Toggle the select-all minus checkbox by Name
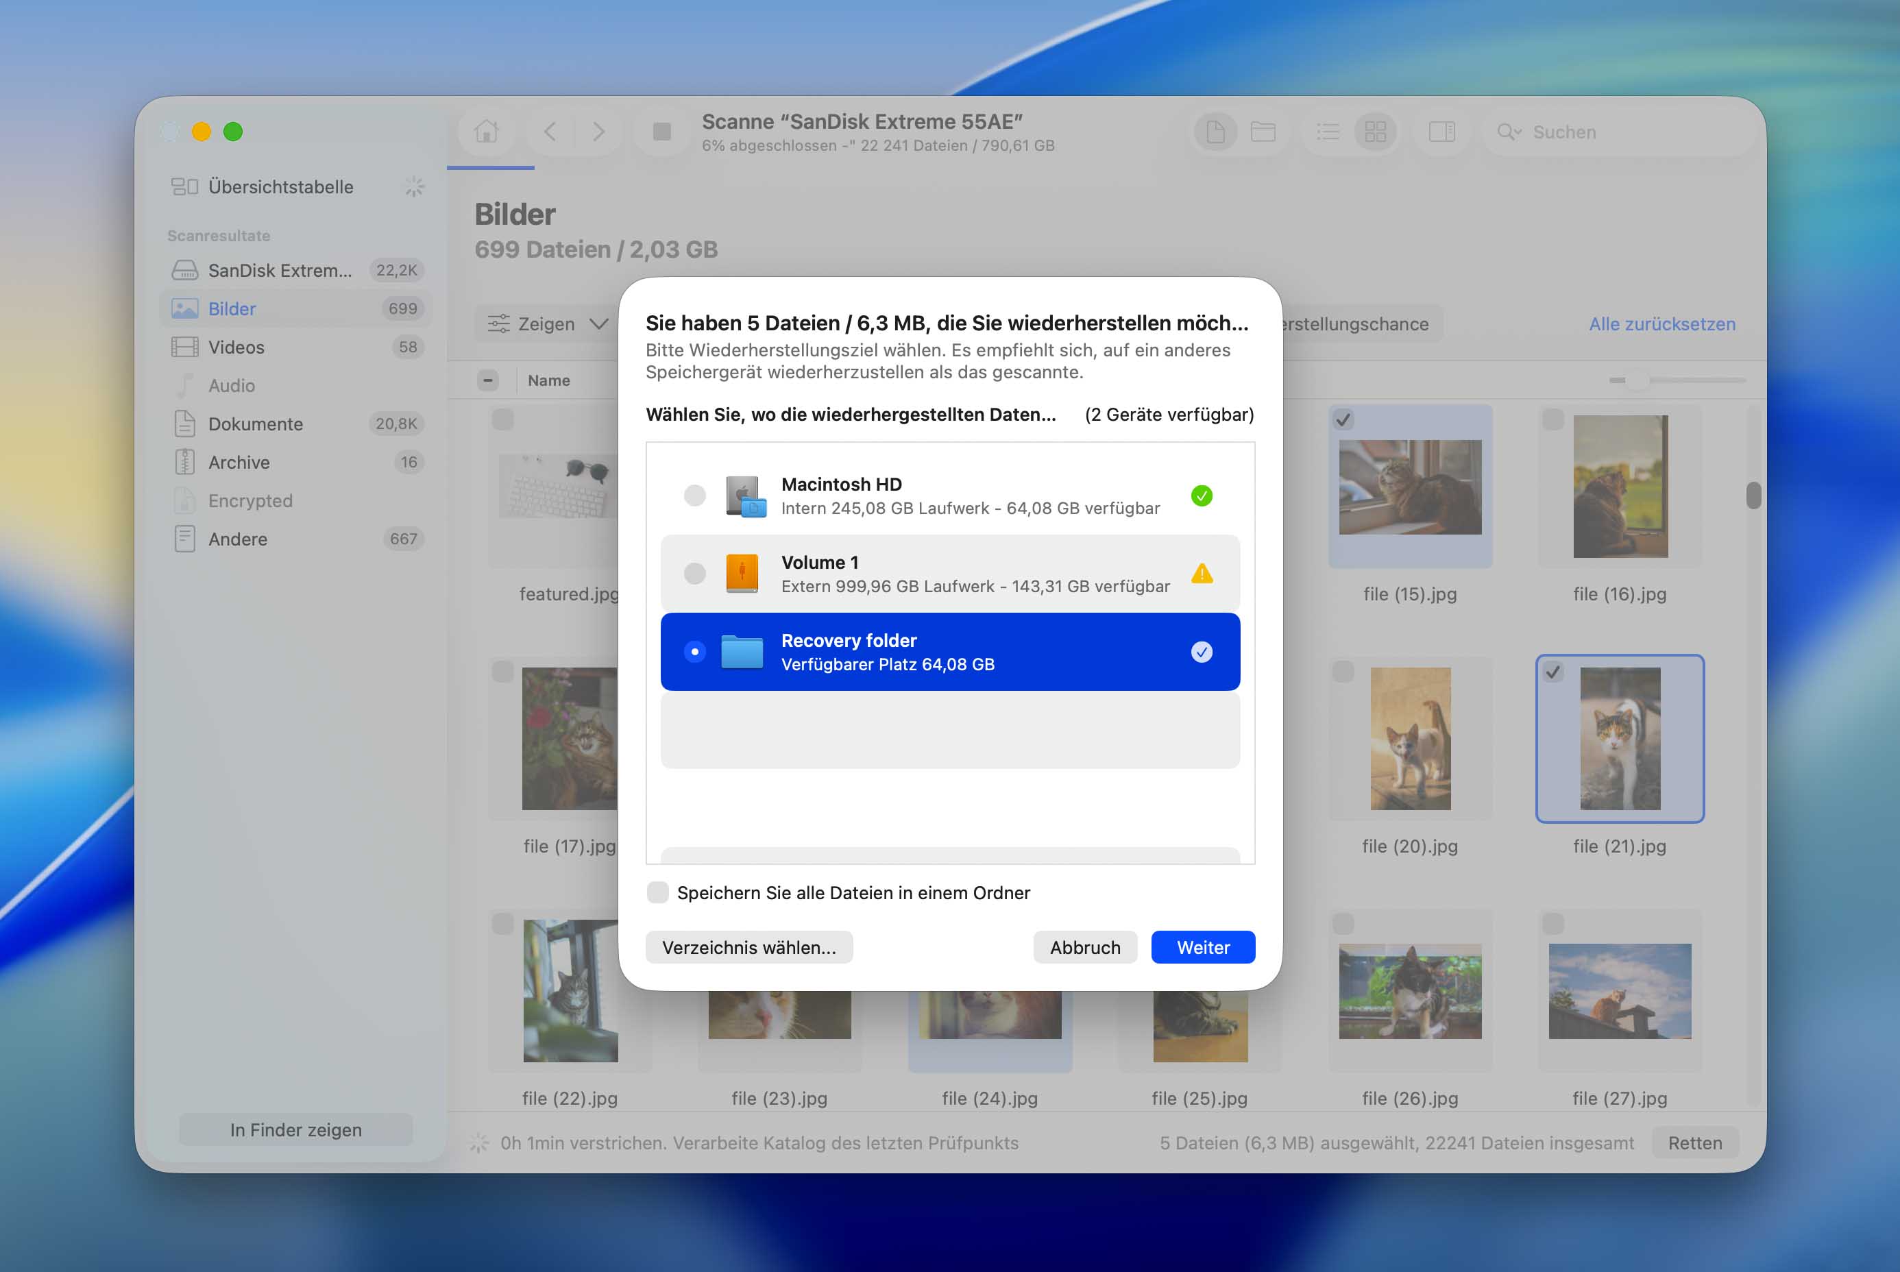Screen dimensions: 1900x1272 click(x=487, y=380)
